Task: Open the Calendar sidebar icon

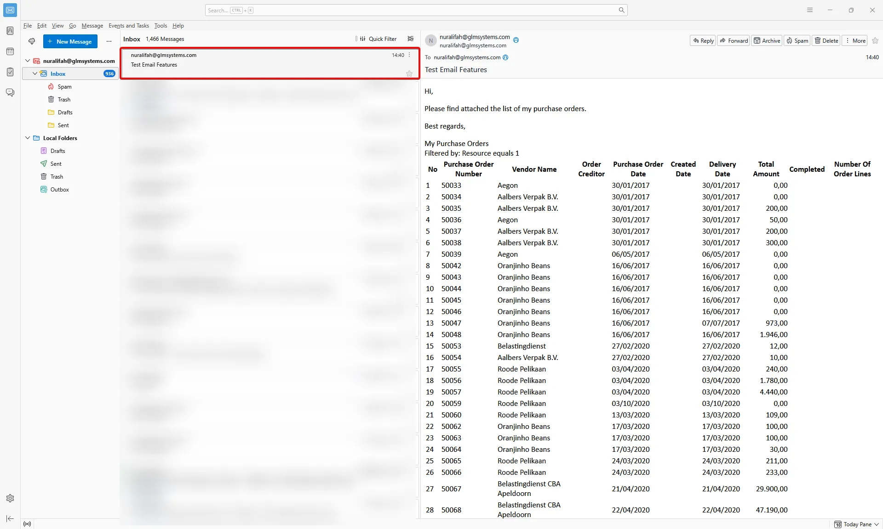Action: point(10,51)
